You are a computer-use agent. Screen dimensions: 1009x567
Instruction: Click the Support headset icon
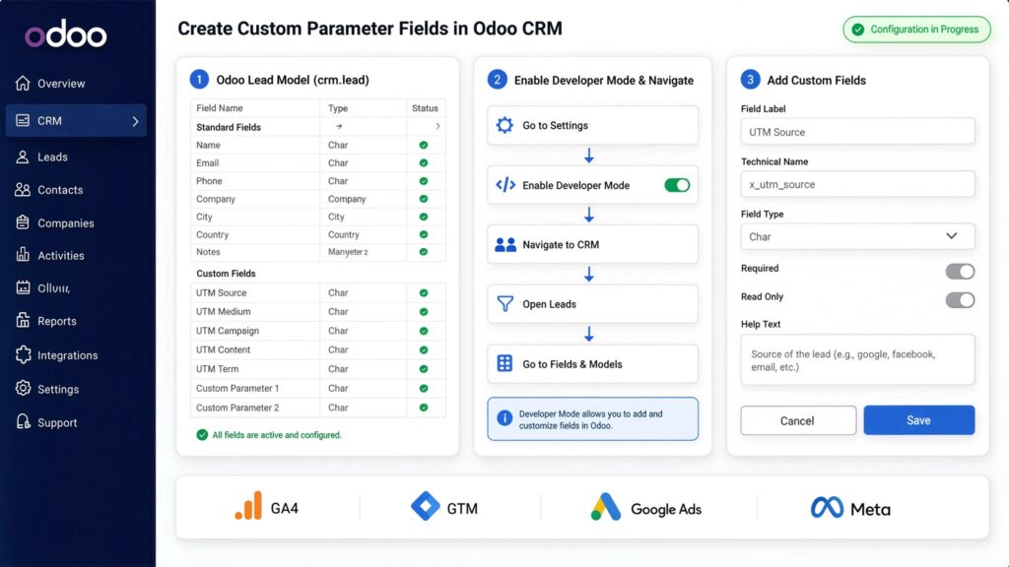23,421
